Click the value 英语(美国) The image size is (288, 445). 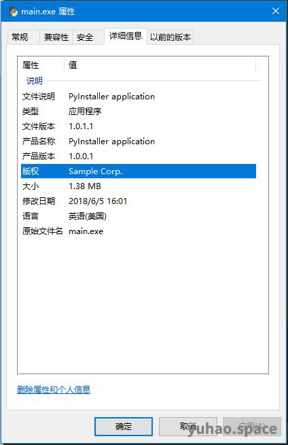87,216
